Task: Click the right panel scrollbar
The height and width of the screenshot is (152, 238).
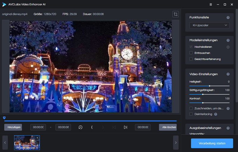Action: 237,56
